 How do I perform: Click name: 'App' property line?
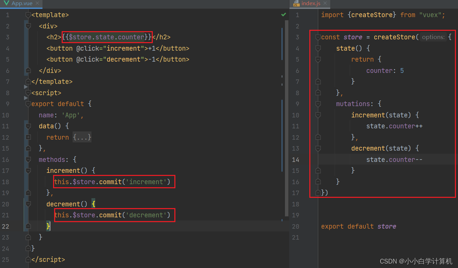61,115
